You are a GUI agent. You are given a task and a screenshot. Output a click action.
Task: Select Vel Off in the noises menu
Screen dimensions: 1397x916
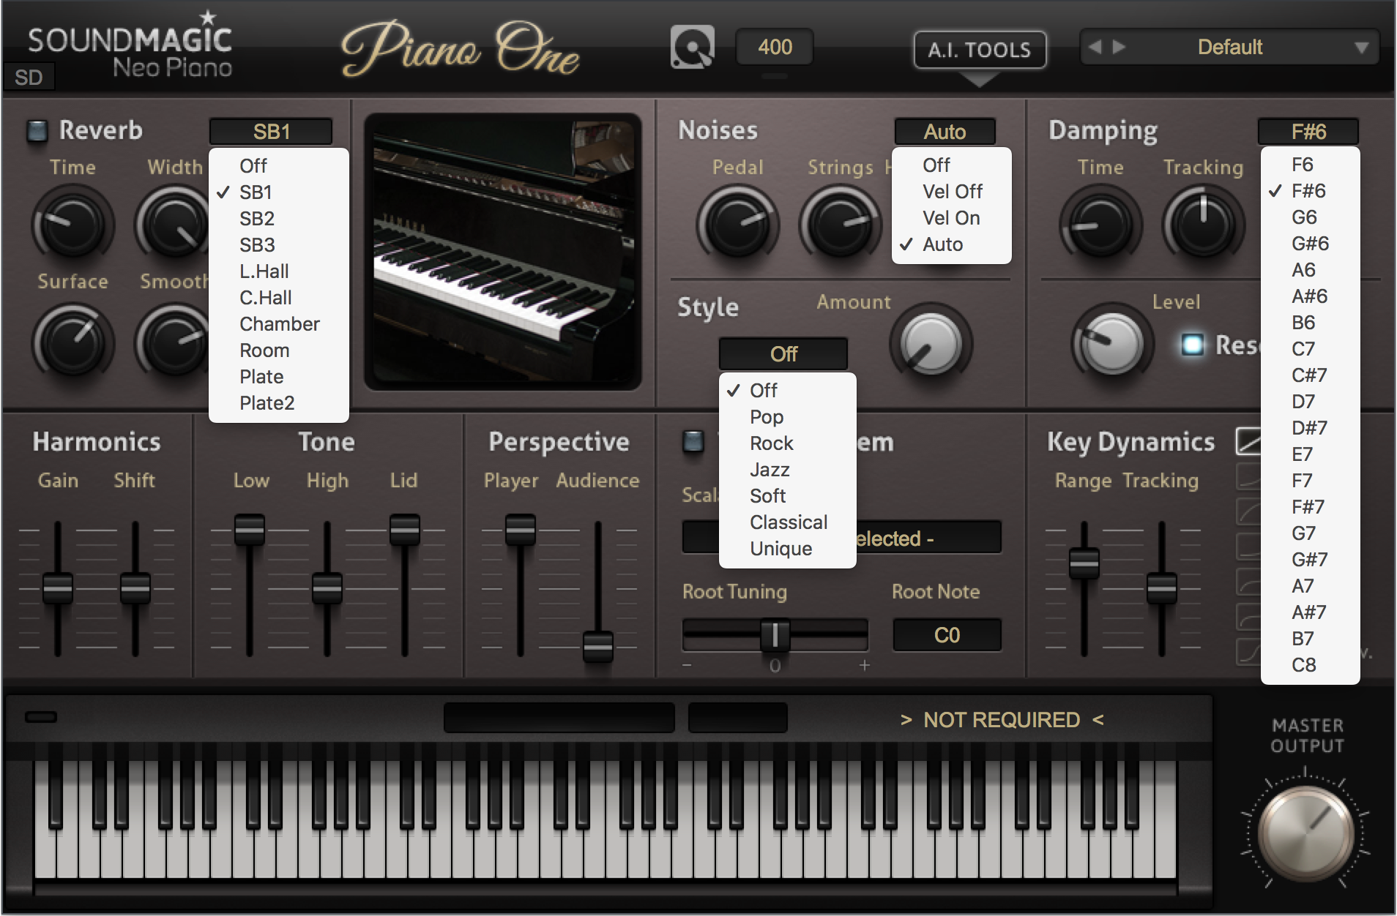point(951,192)
